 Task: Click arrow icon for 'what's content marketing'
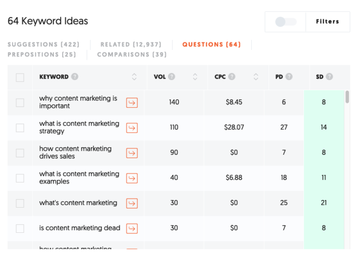point(132,204)
